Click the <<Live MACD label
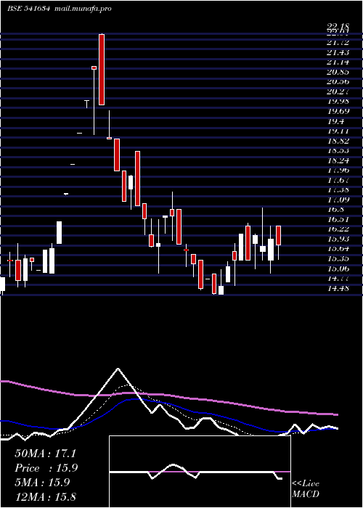 tap(306, 488)
